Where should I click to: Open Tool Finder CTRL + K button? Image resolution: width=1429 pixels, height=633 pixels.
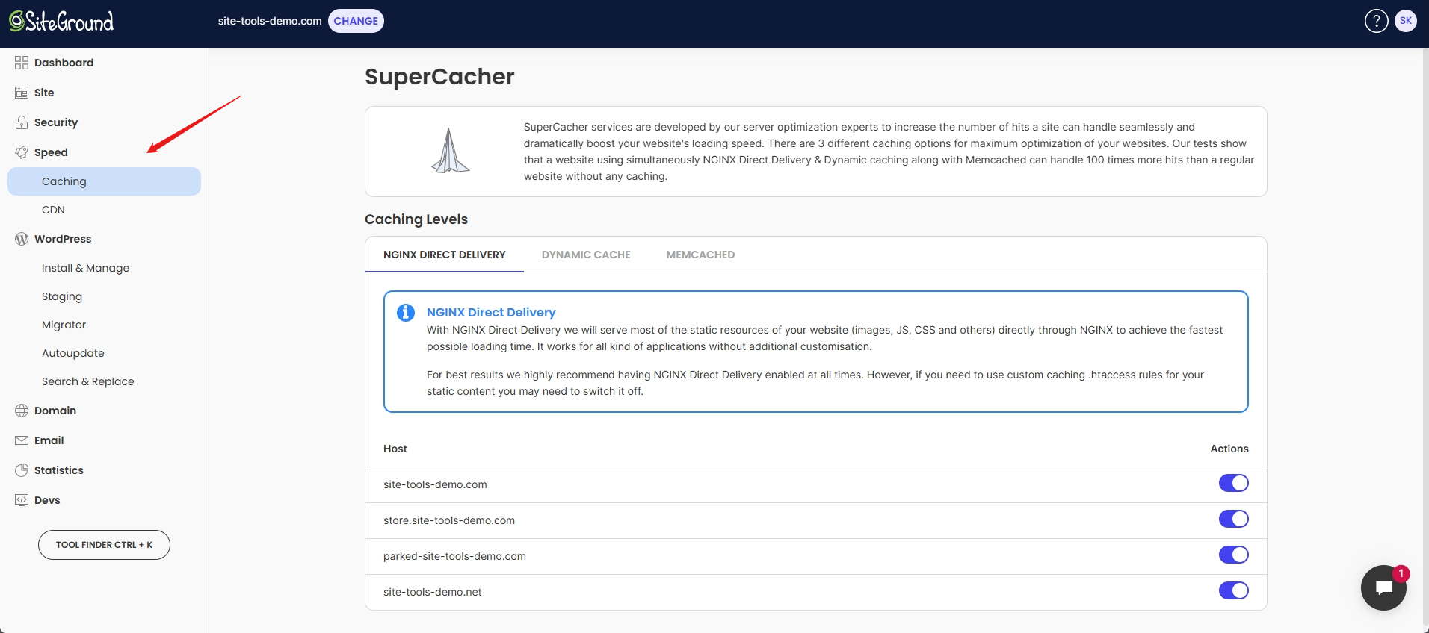tap(104, 545)
